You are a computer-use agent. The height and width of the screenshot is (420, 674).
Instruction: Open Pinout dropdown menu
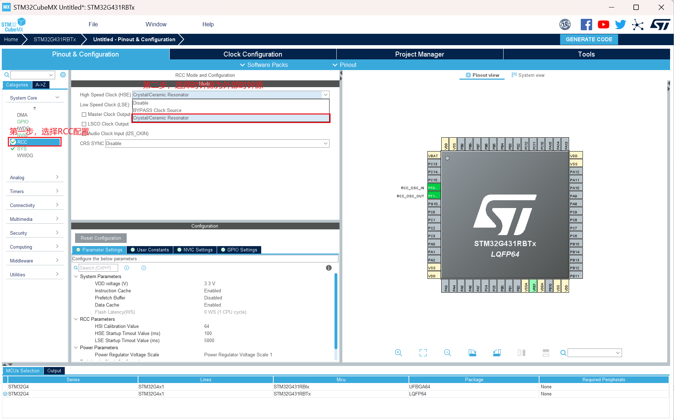(x=344, y=65)
